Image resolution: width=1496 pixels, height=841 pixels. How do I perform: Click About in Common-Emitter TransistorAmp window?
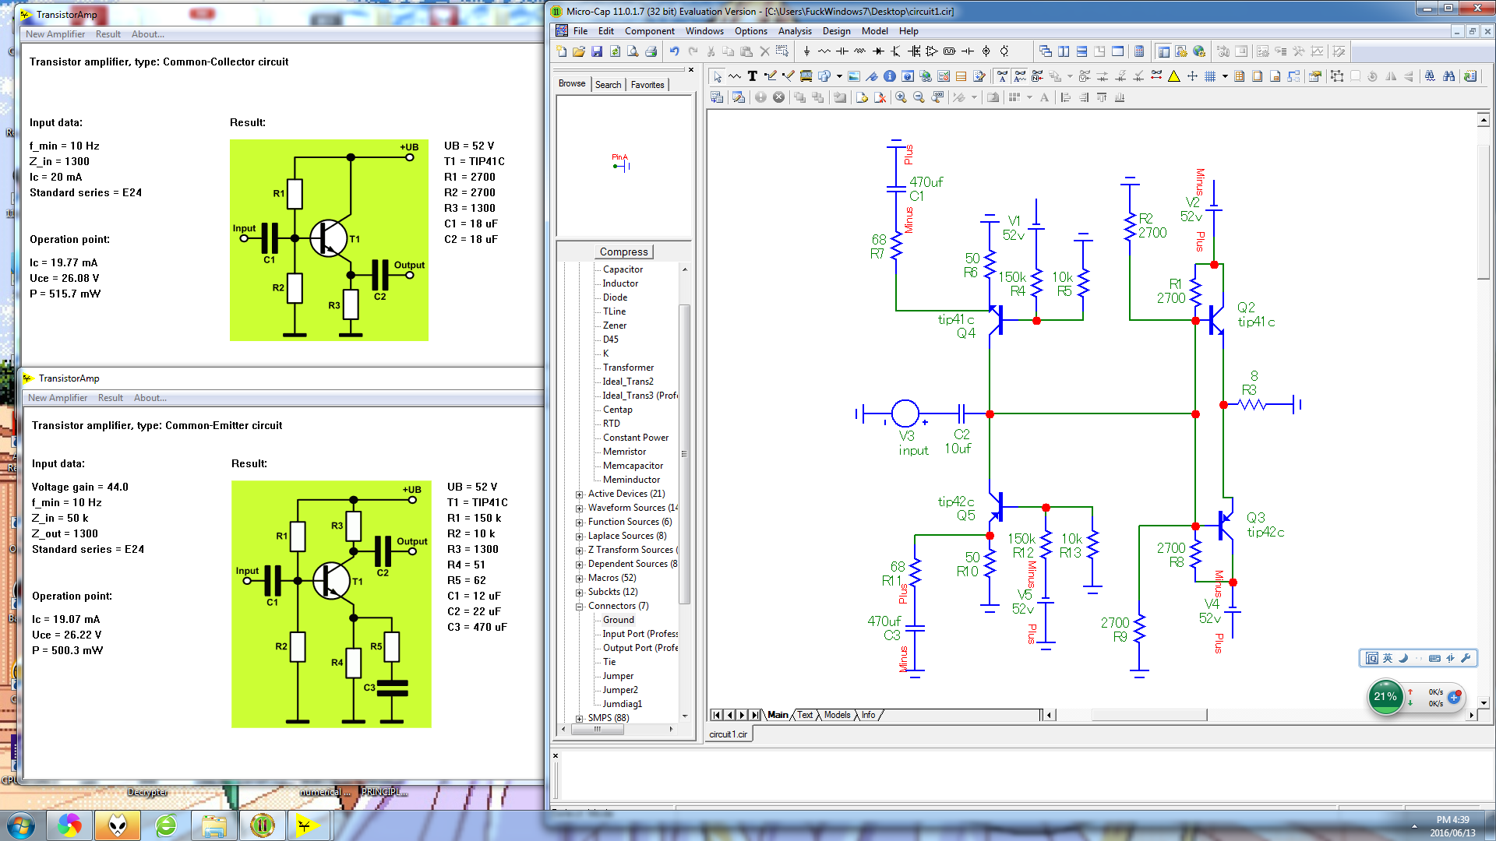point(150,398)
